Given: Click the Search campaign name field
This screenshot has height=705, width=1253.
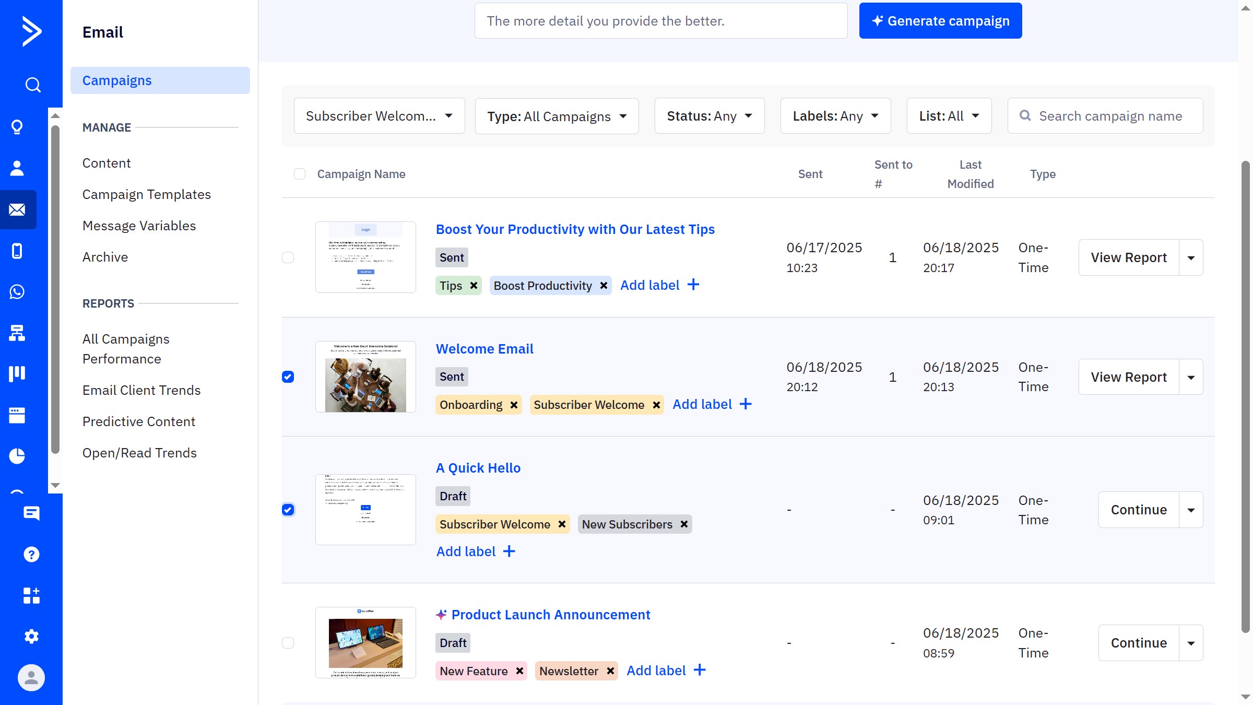Looking at the screenshot, I should pyautogui.click(x=1110, y=116).
